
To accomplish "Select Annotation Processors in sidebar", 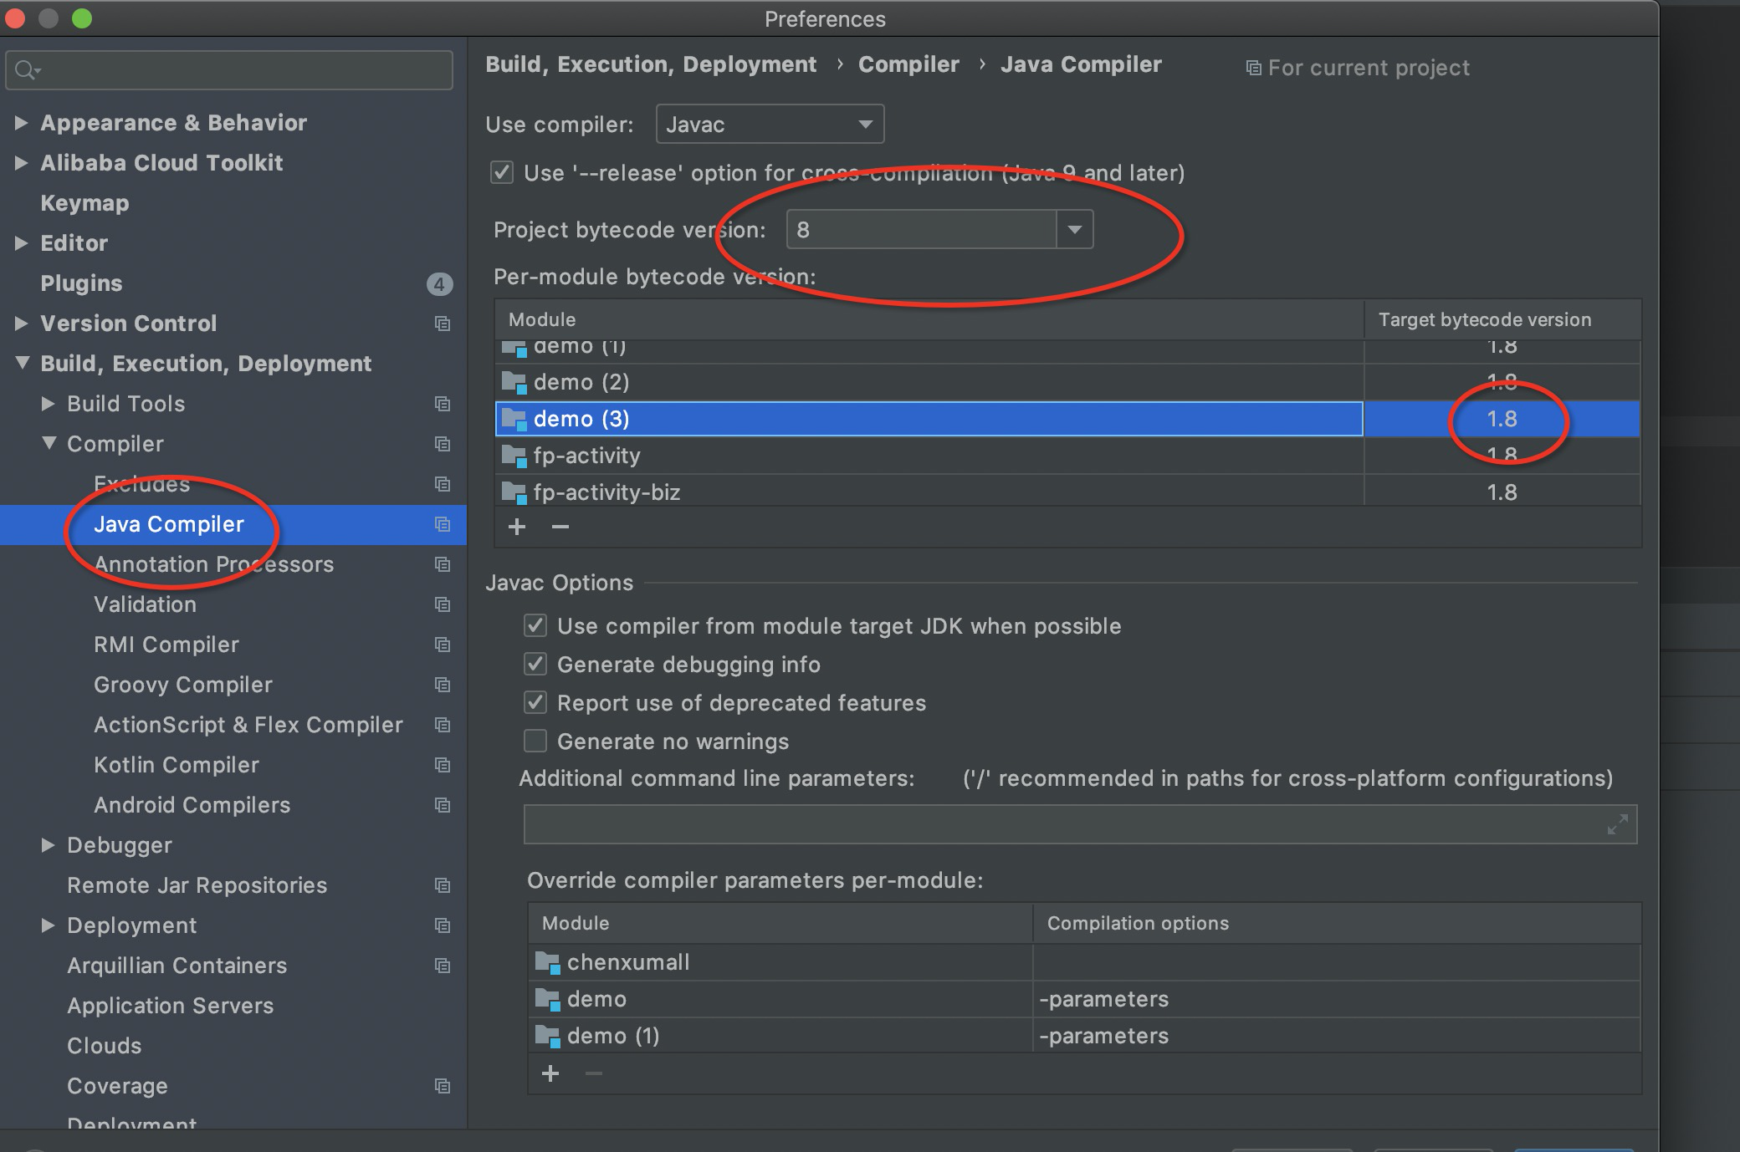I will coord(213,564).
